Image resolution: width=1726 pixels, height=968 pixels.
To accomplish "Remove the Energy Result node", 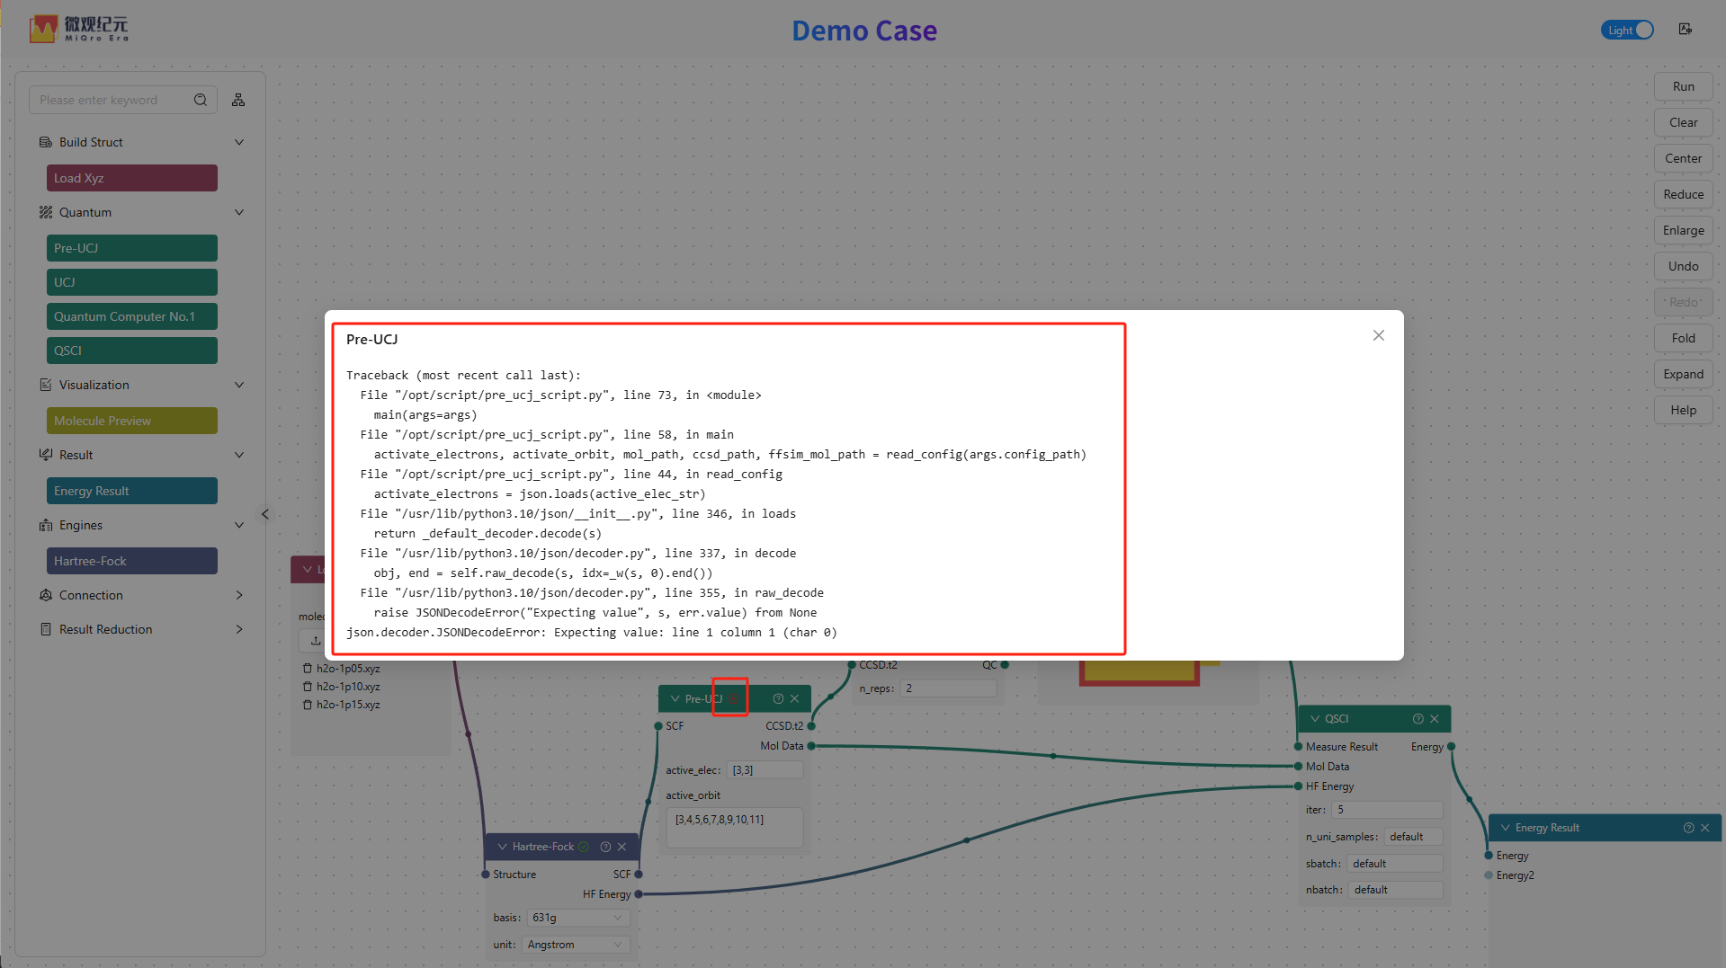I will tap(1704, 828).
